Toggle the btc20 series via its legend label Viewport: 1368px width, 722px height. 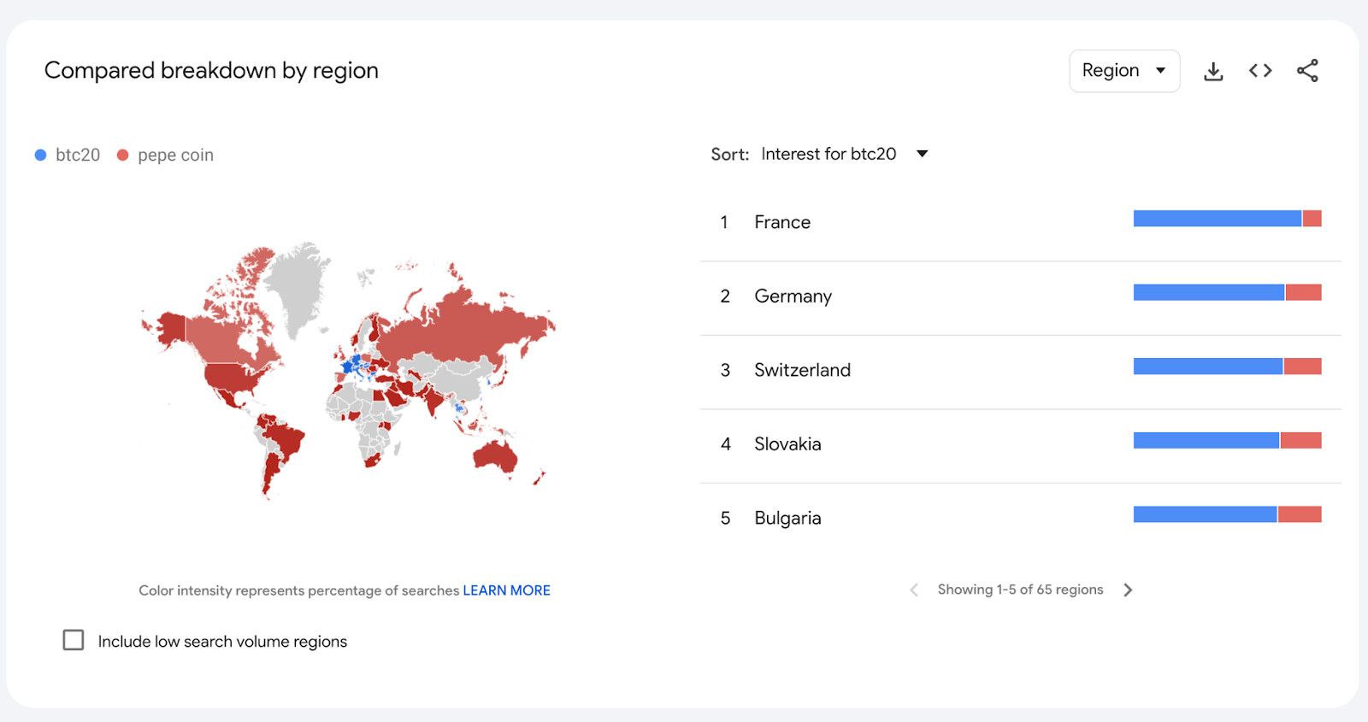coord(77,155)
